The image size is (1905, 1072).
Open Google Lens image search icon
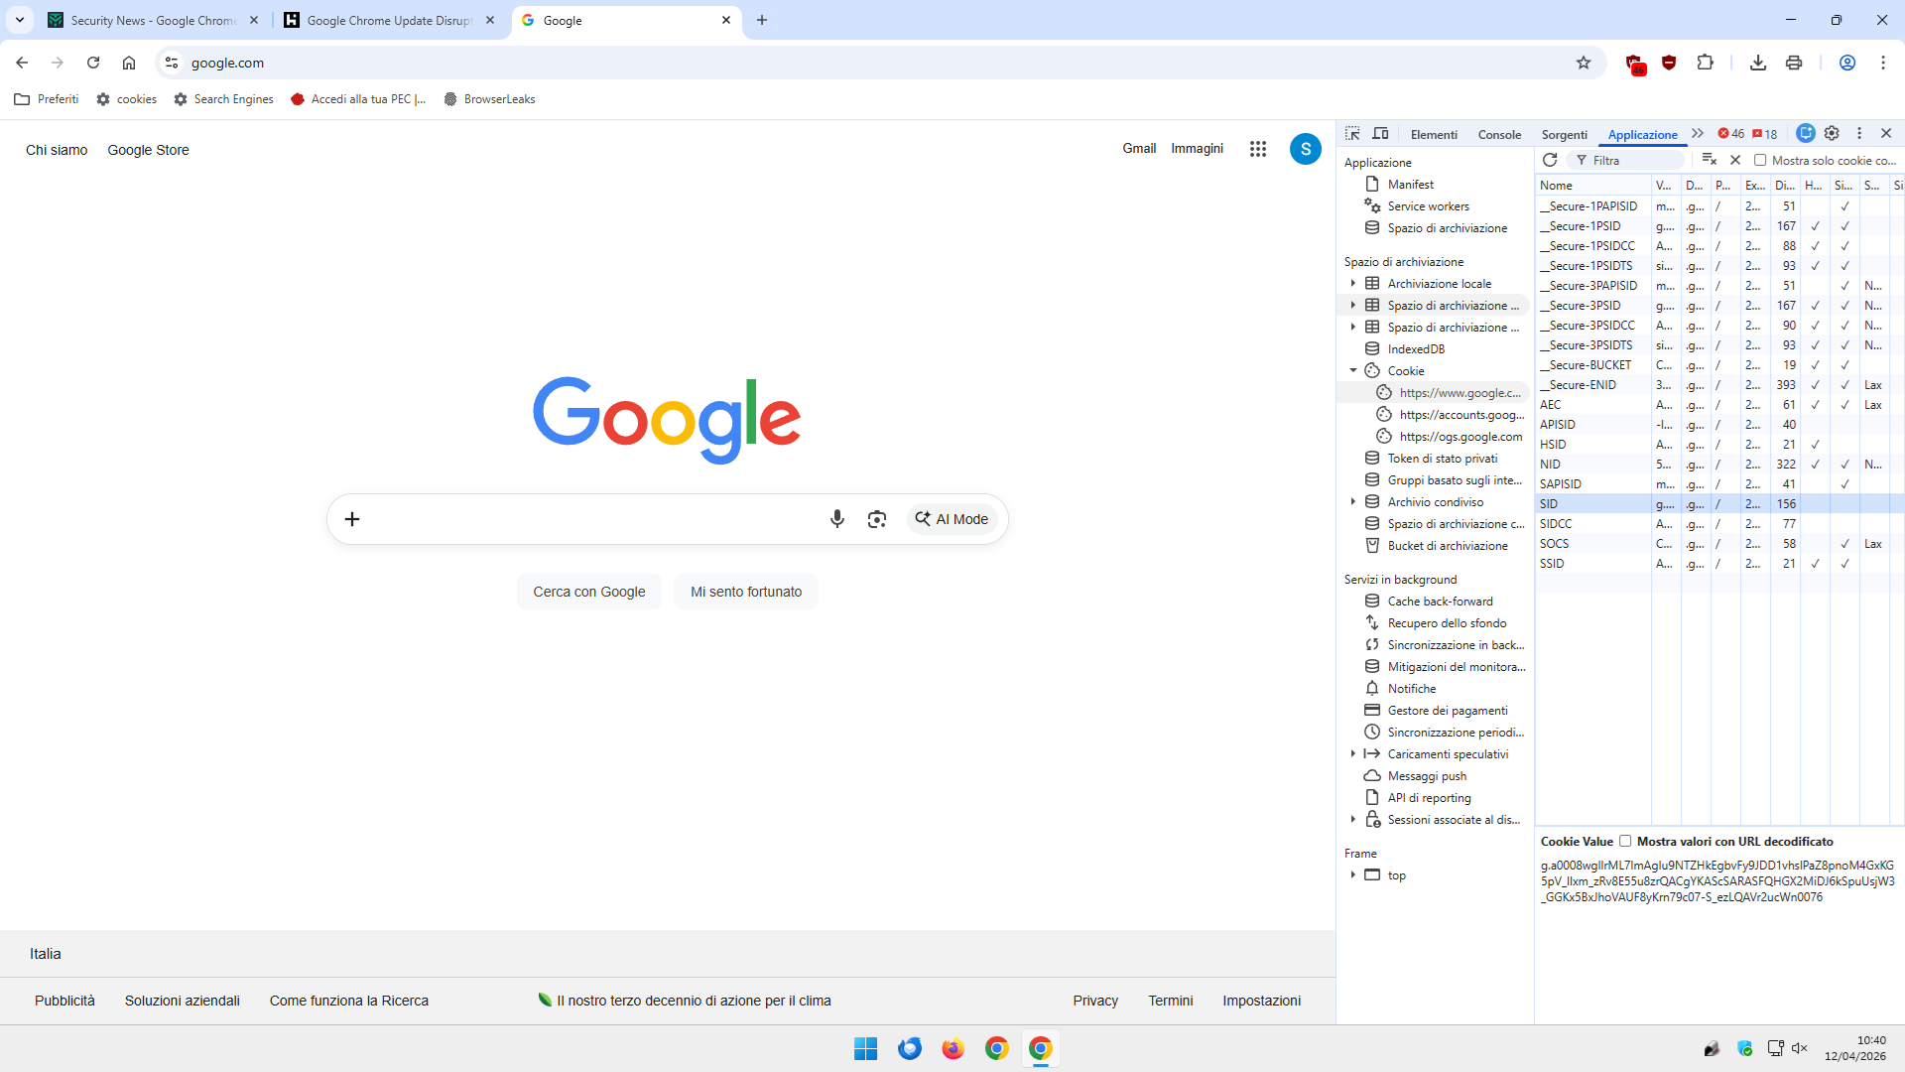[877, 519]
